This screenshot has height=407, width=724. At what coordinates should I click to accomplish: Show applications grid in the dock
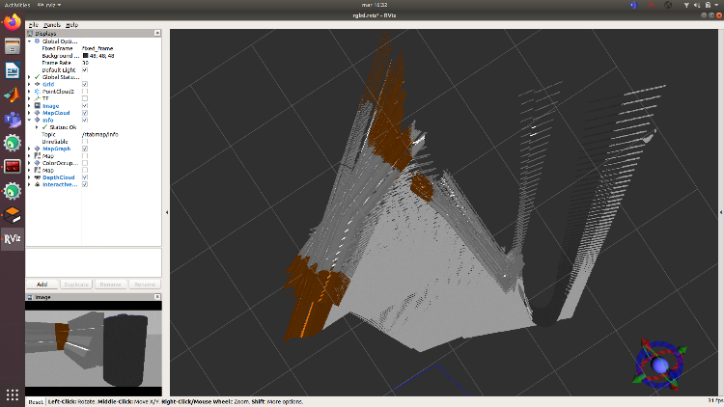(x=13, y=393)
